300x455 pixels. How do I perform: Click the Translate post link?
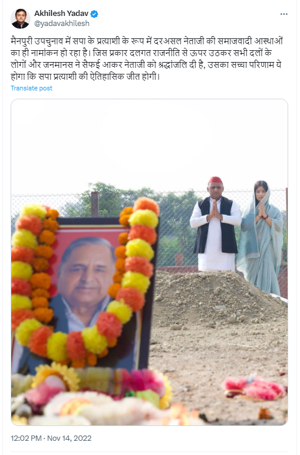click(32, 88)
